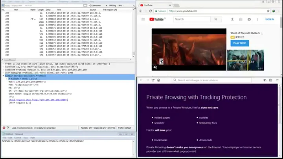Unmute the World of Warcraft video ad
283x159 pixels.
(x=155, y=67)
